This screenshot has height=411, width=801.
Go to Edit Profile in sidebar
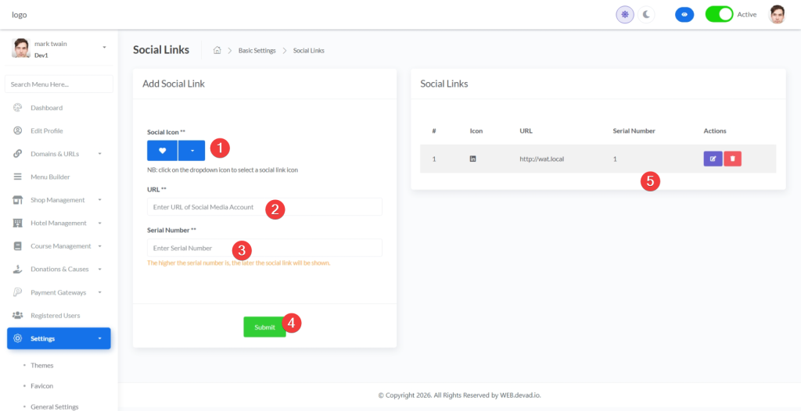(46, 130)
